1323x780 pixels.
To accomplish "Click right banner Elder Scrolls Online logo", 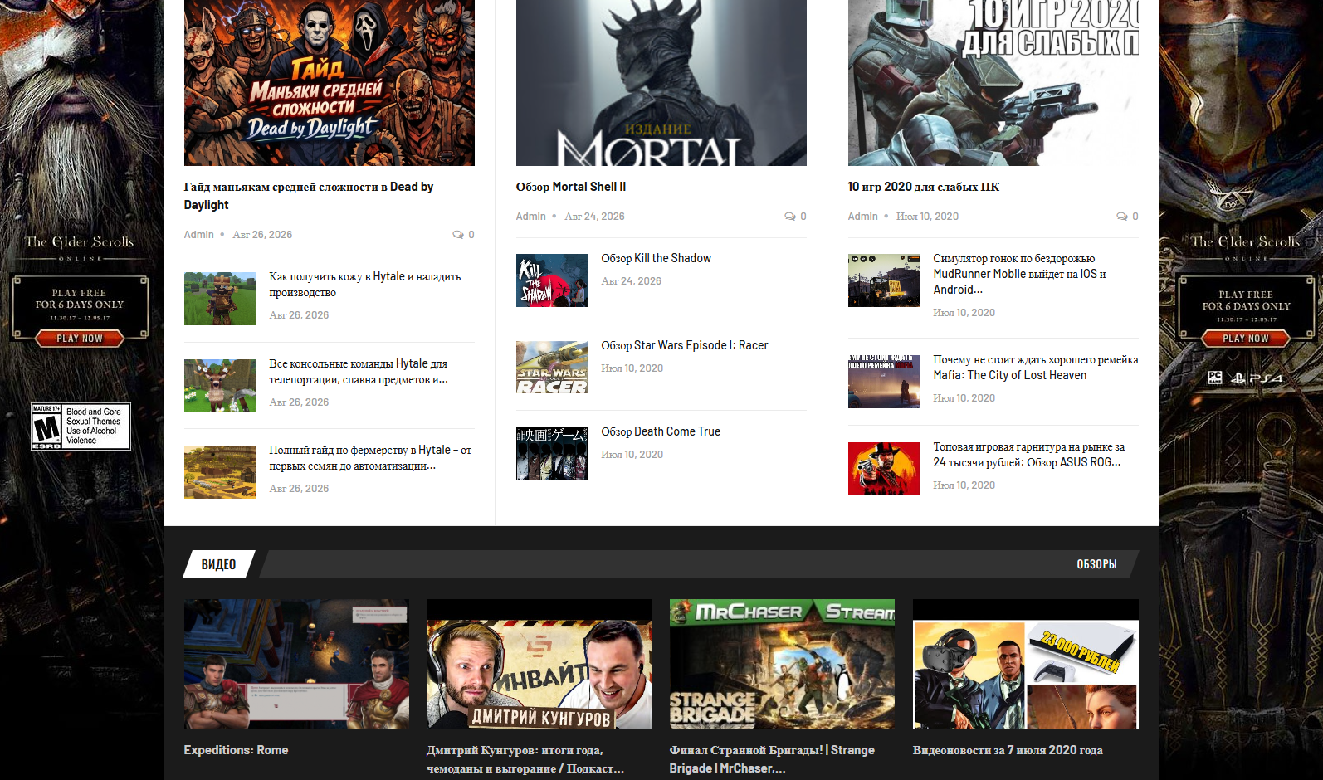I will coord(1246,246).
